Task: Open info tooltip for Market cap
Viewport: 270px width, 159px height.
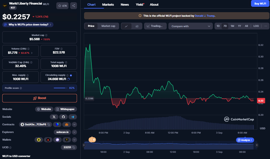Action: [x=46, y=35]
